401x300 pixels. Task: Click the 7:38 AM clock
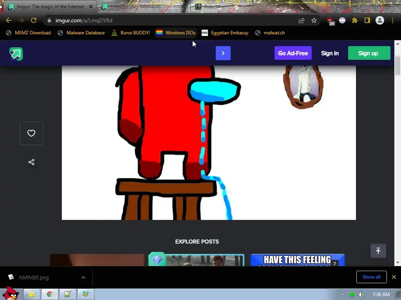[381, 295]
